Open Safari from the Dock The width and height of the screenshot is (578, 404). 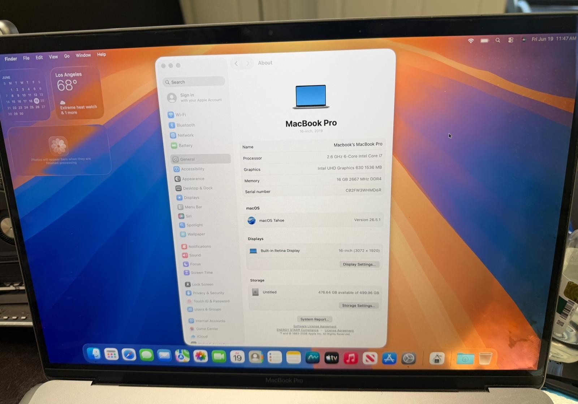point(129,355)
